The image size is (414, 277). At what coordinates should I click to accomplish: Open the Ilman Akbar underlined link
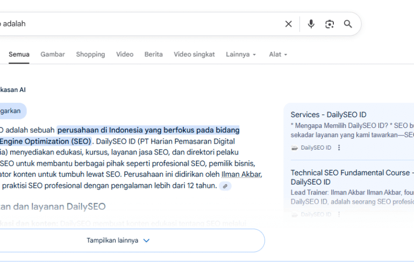coord(241,175)
